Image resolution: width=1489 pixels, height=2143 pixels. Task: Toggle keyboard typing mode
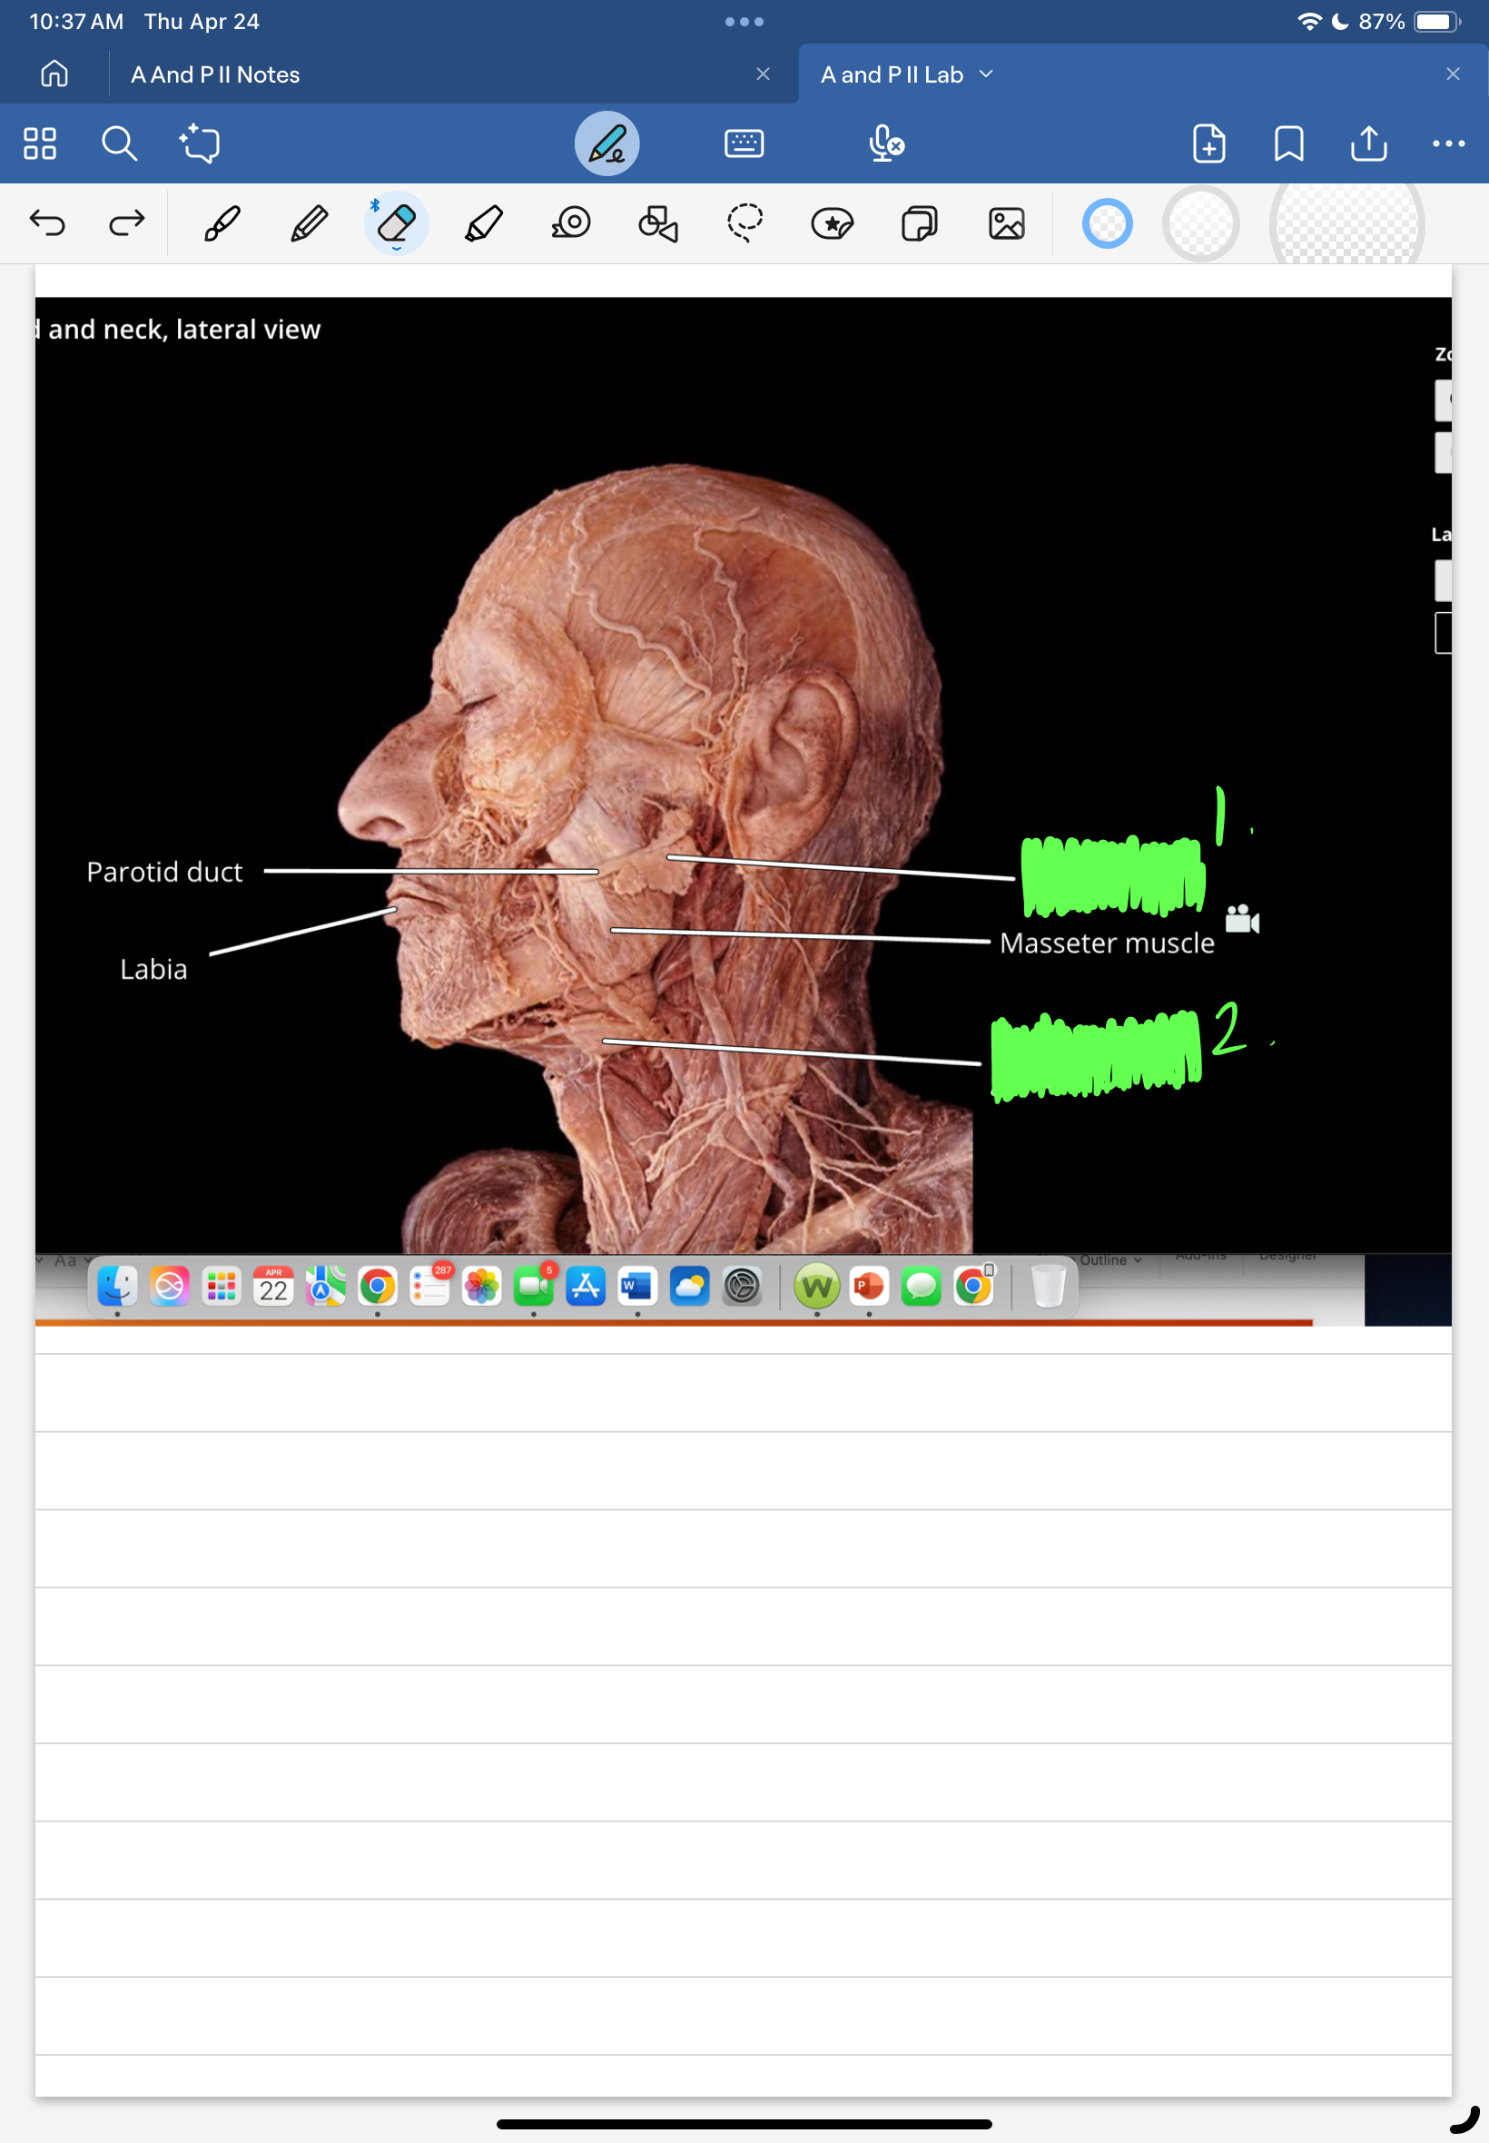(744, 143)
